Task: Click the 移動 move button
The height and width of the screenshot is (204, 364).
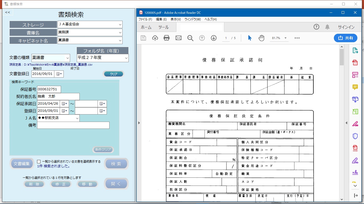Action: tap(87, 184)
